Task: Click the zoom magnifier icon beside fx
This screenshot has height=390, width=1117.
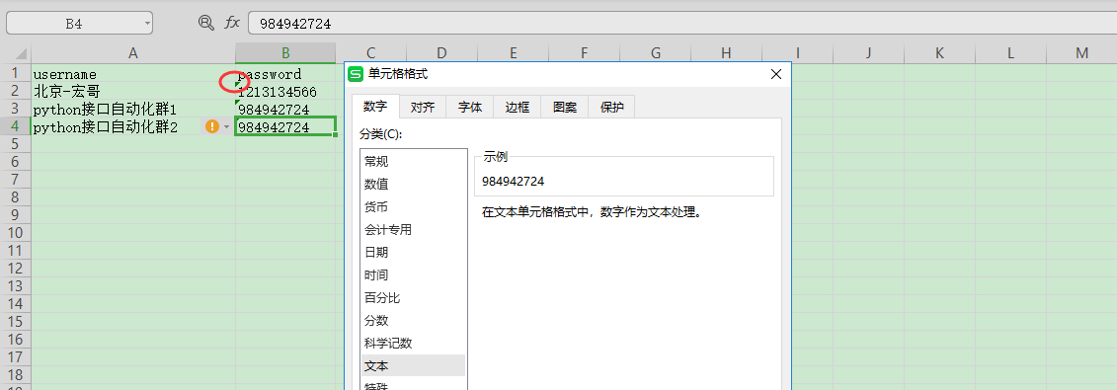Action: pyautogui.click(x=205, y=23)
